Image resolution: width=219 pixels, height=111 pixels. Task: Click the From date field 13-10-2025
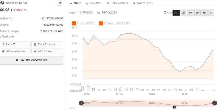86,13
